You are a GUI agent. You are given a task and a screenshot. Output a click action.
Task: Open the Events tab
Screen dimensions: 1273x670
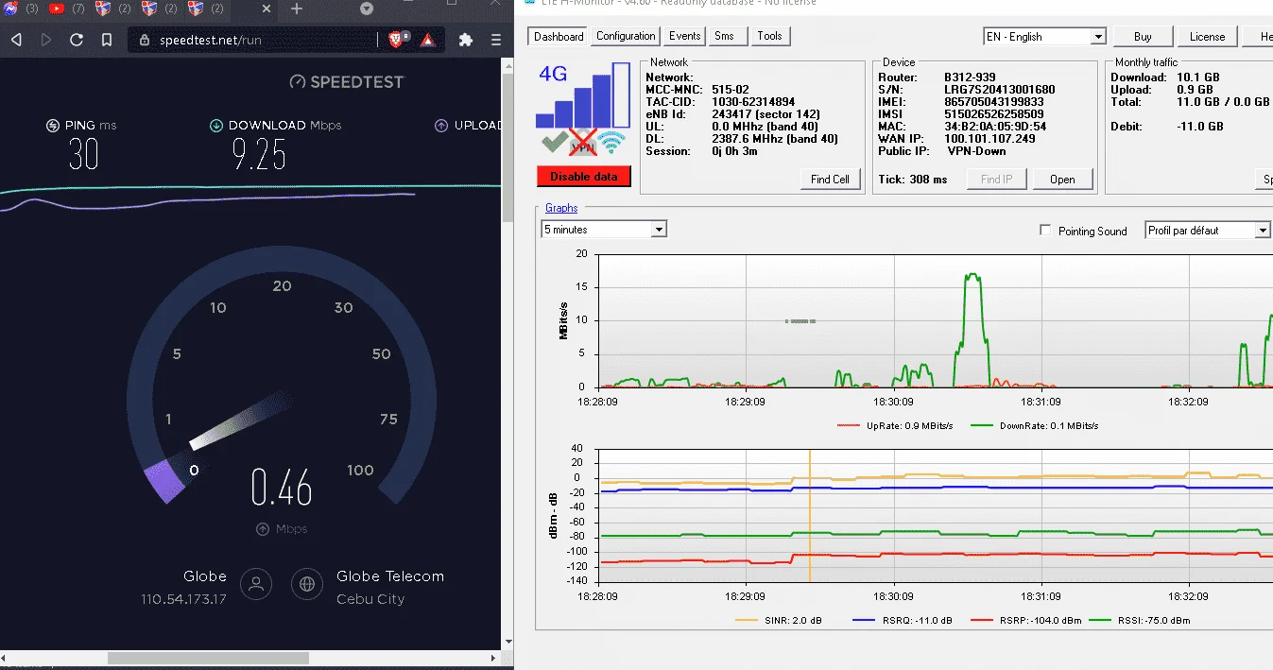684,36
